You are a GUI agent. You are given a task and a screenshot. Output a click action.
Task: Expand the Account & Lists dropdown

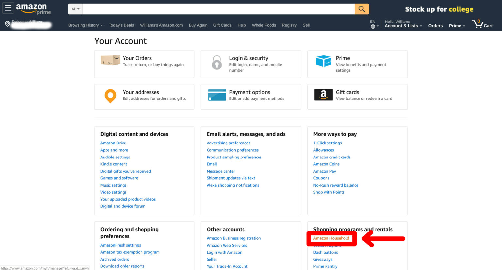pos(403,26)
